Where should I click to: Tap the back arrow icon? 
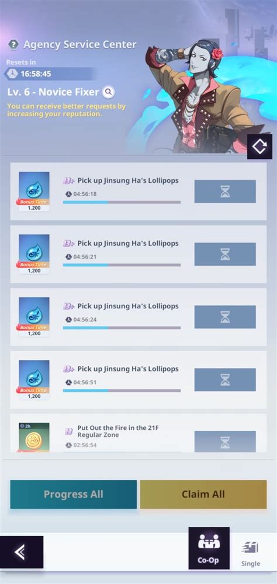pyautogui.click(x=21, y=552)
